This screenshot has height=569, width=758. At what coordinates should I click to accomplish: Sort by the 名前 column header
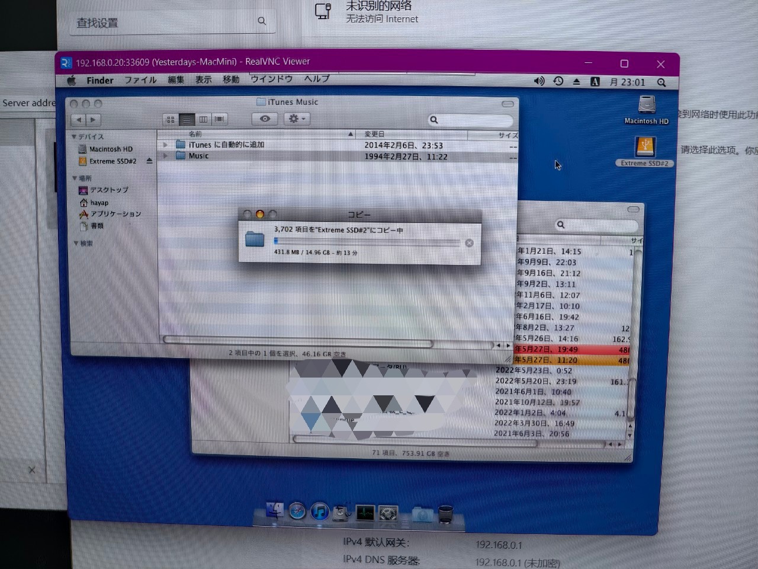tap(257, 135)
